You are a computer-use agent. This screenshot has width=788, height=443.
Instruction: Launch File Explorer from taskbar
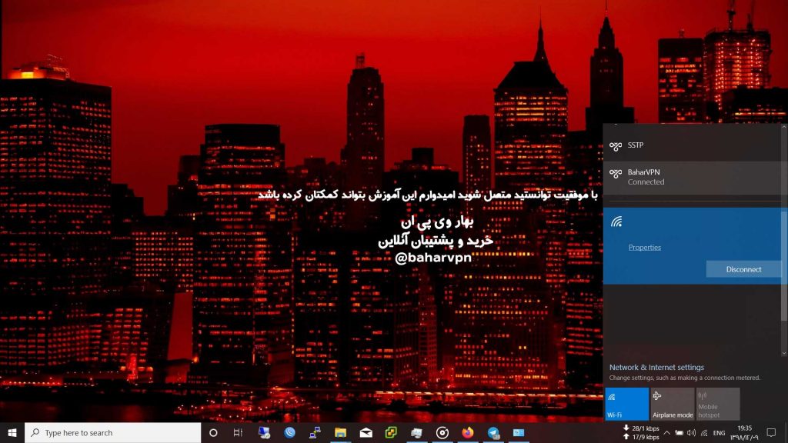pyautogui.click(x=340, y=433)
